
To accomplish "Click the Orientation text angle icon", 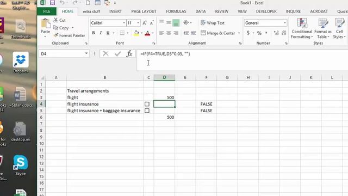I will 186,23.
